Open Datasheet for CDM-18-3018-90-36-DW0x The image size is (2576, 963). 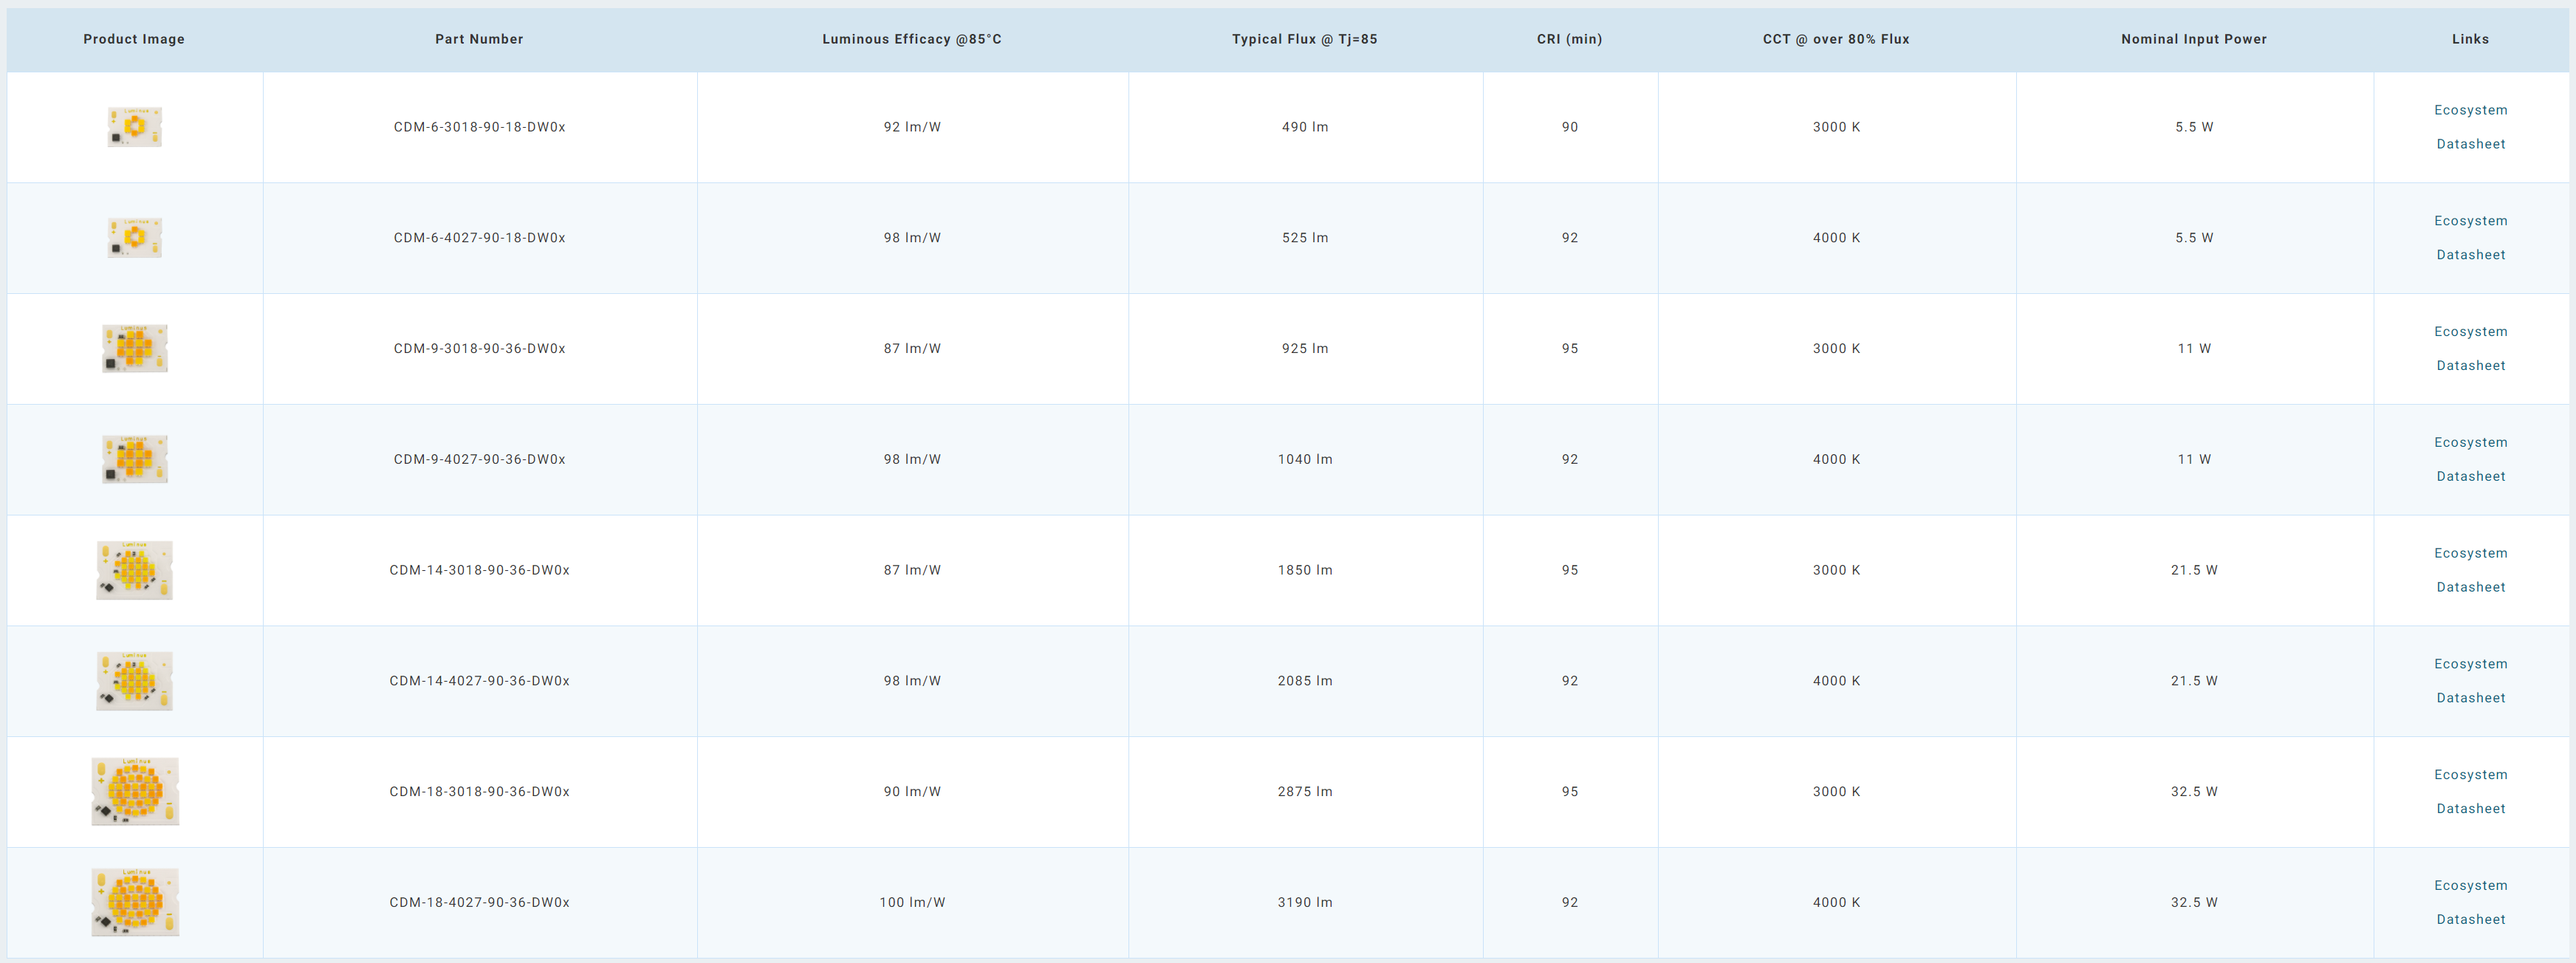coord(2470,809)
